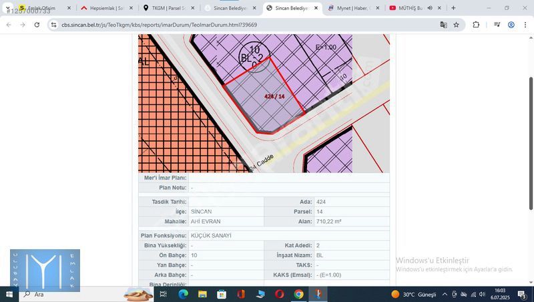The image size is (534, 302).
Task: Open the Chrome profile avatar icon
Action: (x=511, y=25)
